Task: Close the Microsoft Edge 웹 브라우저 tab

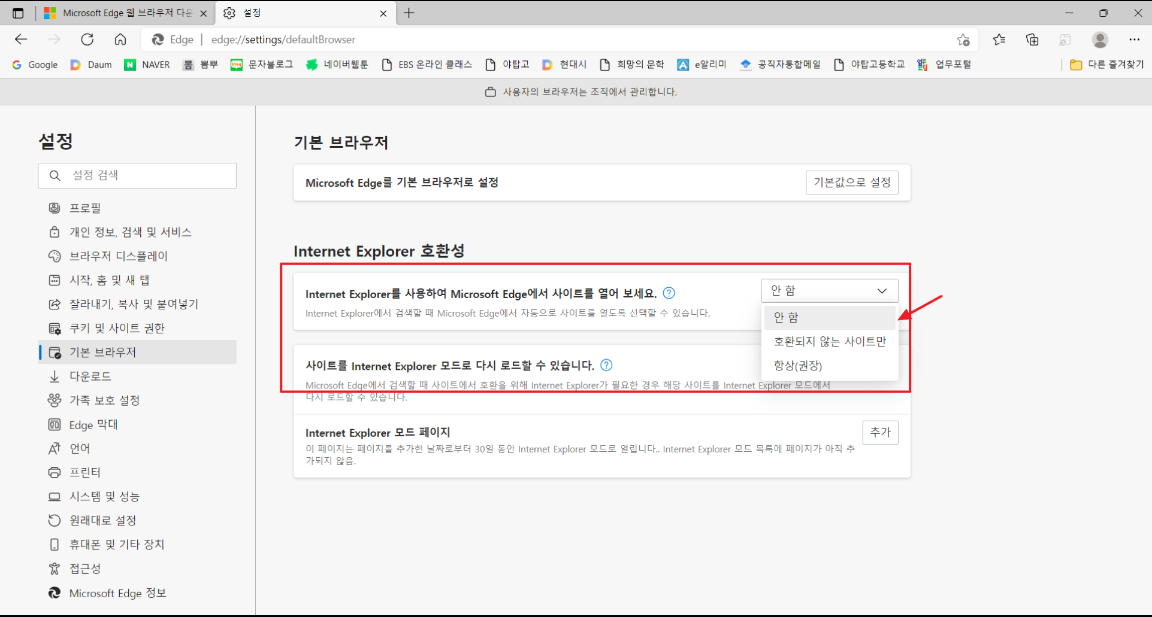Action: click(x=204, y=13)
